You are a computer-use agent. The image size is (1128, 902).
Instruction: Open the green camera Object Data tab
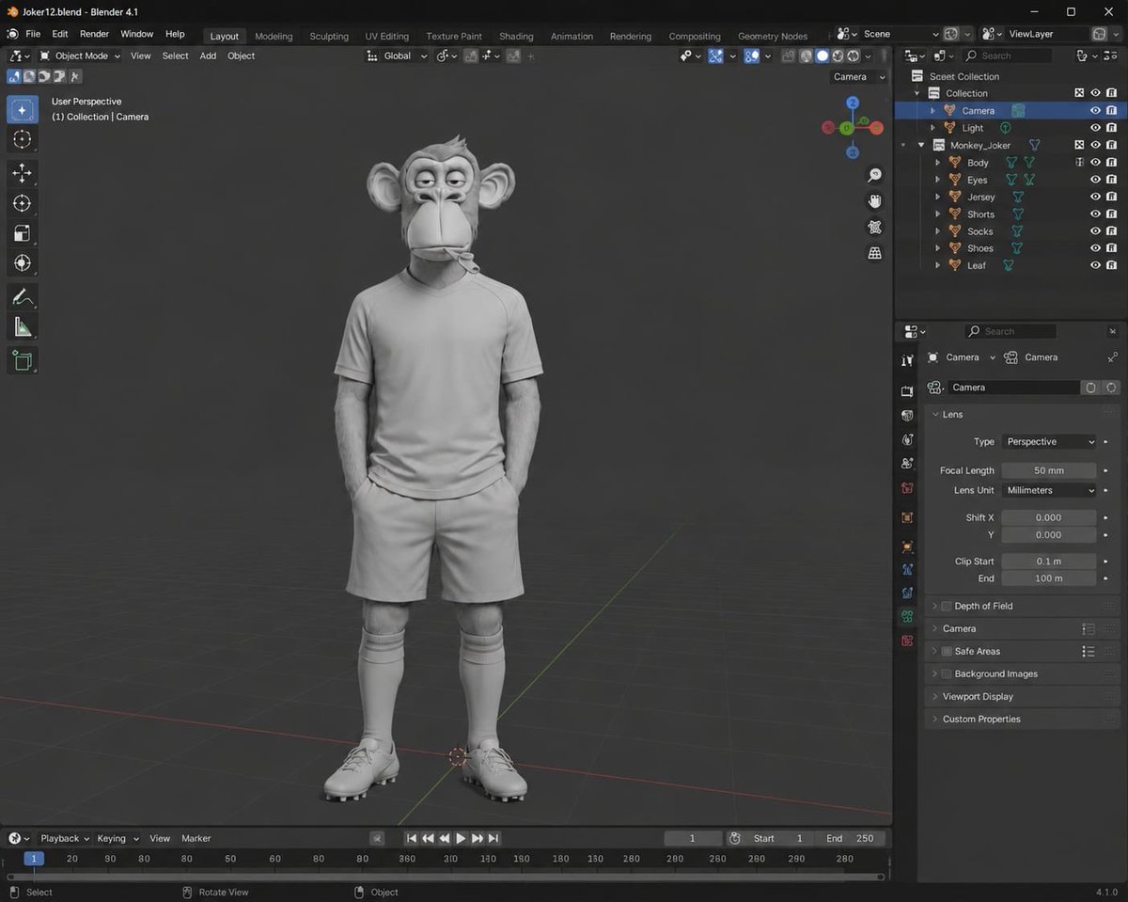pos(907,617)
